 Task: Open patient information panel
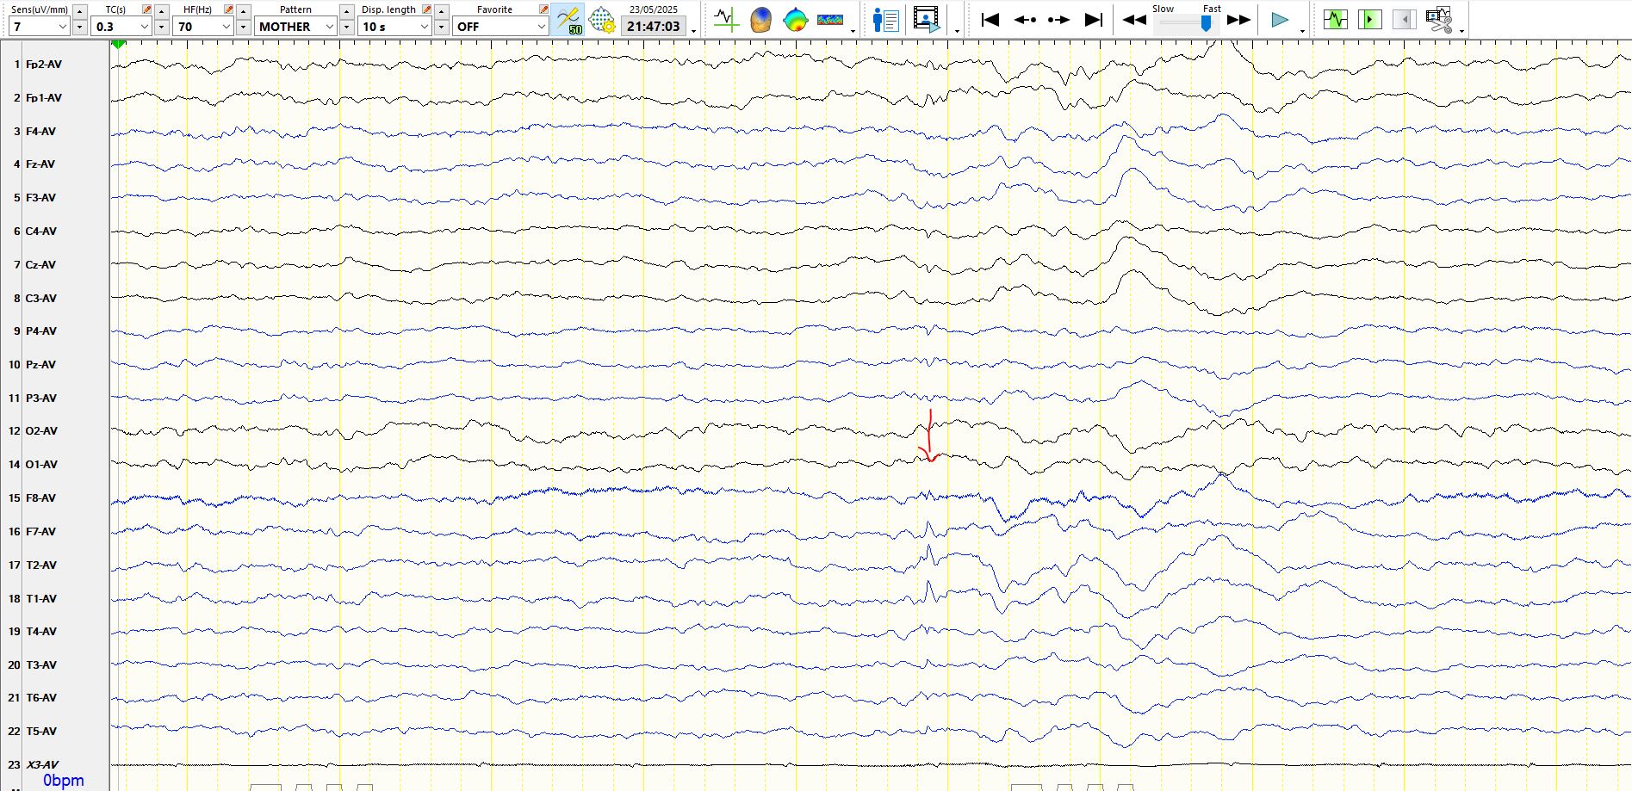(885, 19)
